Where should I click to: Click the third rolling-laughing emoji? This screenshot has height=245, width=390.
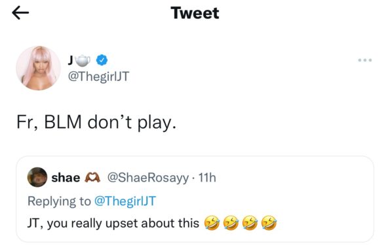[250, 223]
